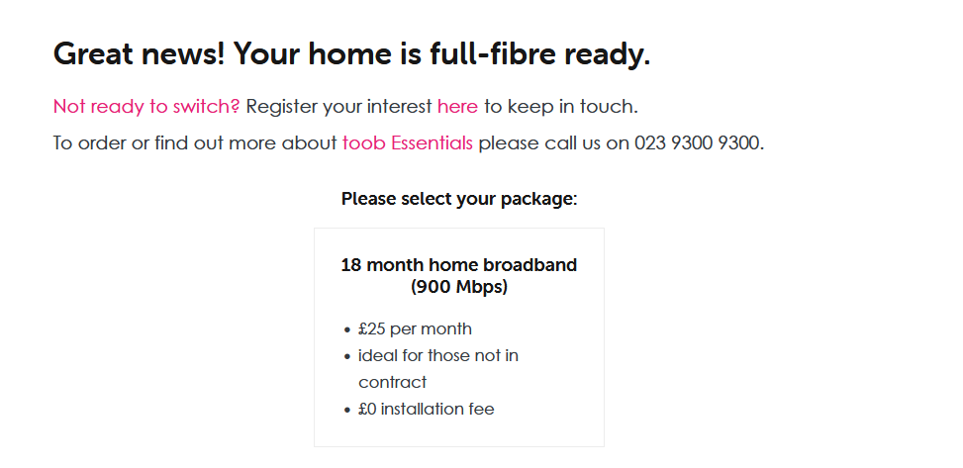Follow the "toob Essentials" link

pyautogui.click(x=408, y=143)
